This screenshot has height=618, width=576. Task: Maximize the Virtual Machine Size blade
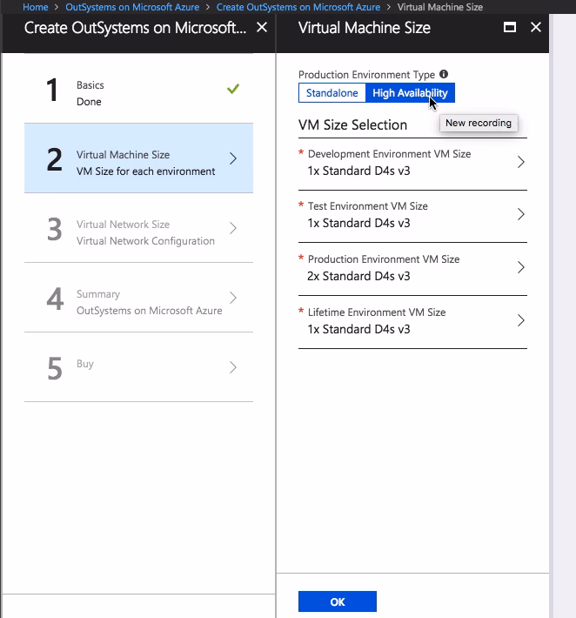510,27
